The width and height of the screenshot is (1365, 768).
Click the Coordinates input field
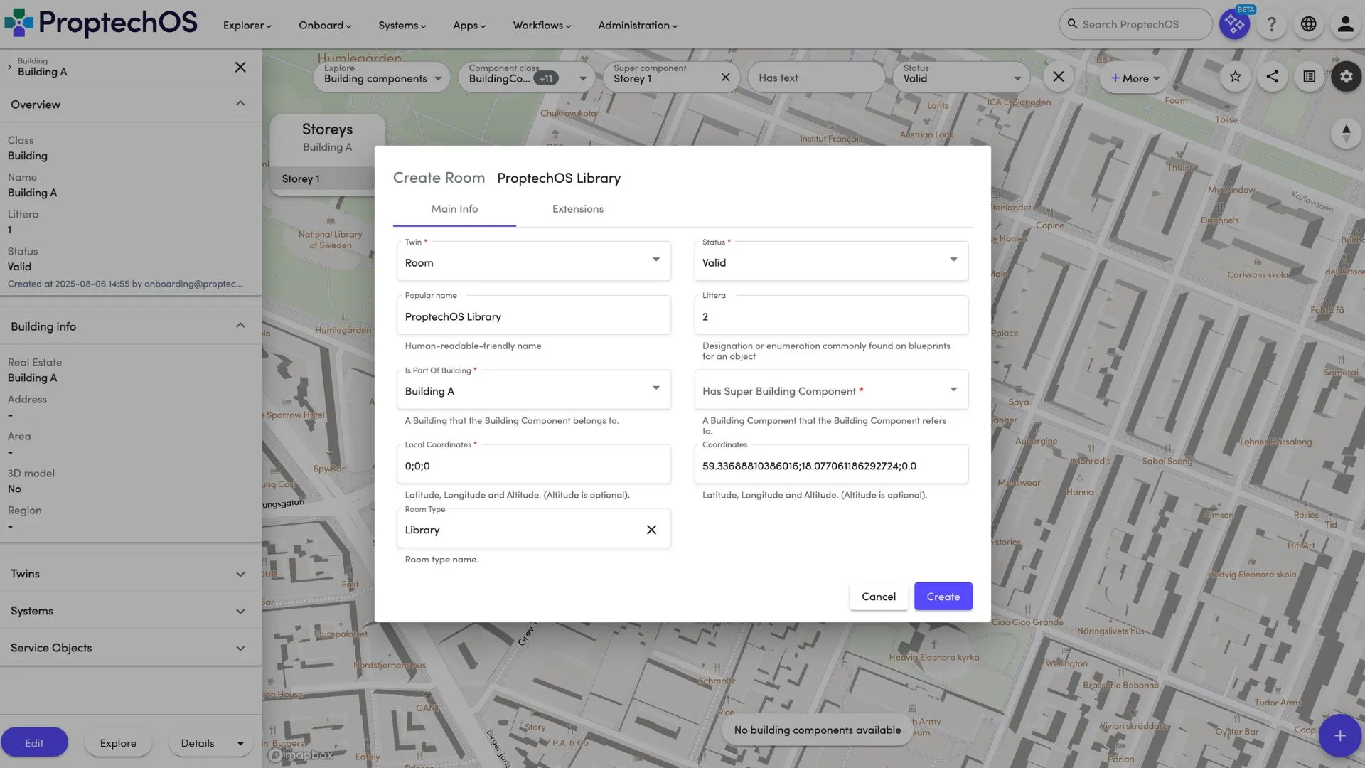pos(831,465)
